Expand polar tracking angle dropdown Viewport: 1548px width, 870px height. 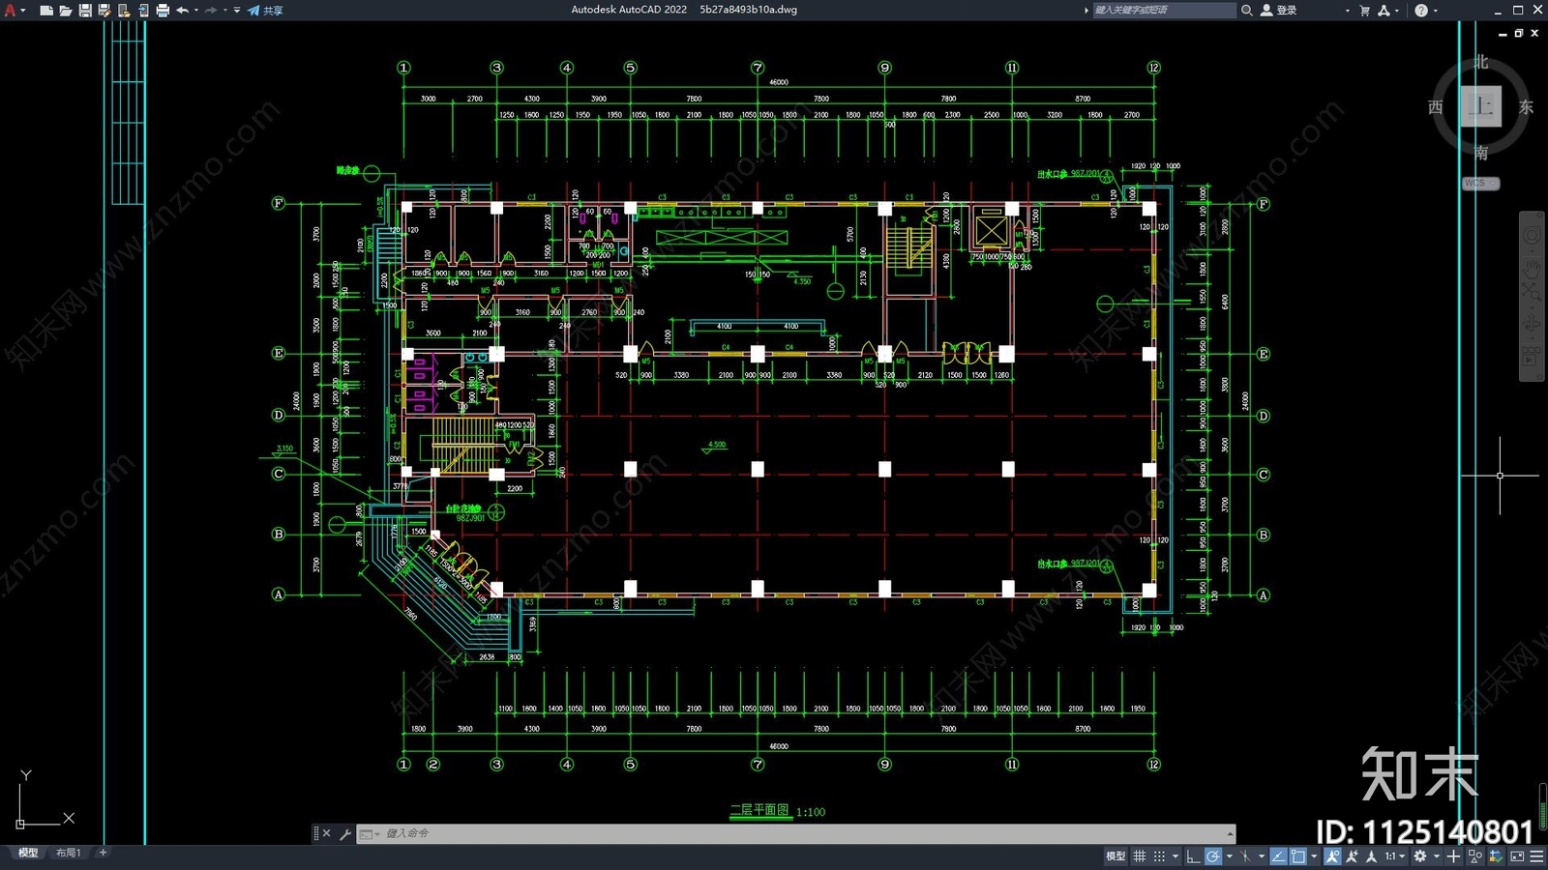pos(1230,856)
